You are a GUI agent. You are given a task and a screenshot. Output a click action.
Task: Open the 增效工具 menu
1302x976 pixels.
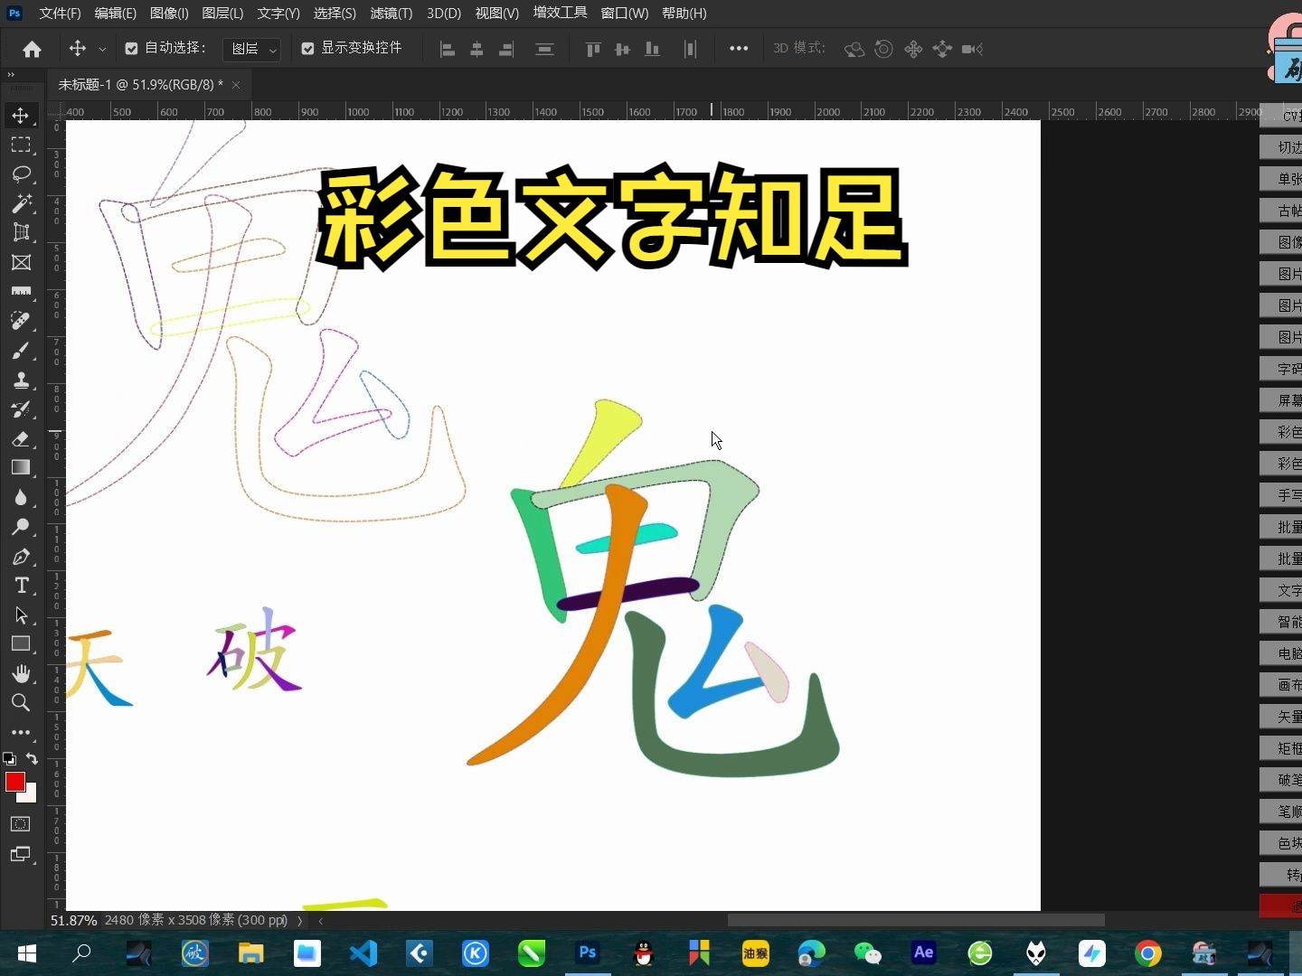(560, 14)
